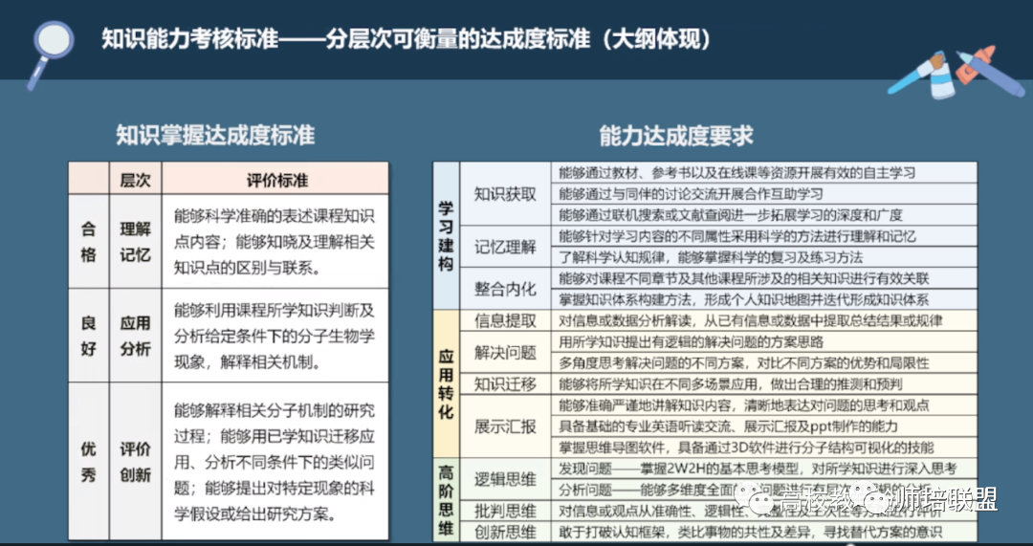This screenshot has height=546, width=1033.
Task: Click the 良好 grade cell
Action: click(89, 336)
